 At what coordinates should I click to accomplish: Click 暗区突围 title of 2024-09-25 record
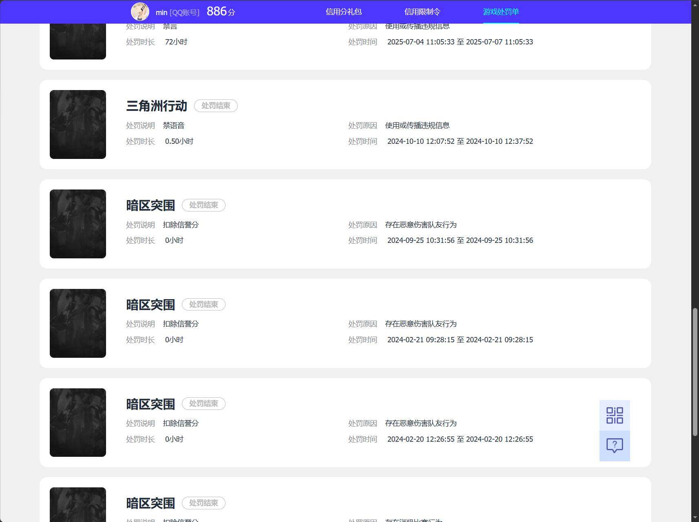[150, 205]
